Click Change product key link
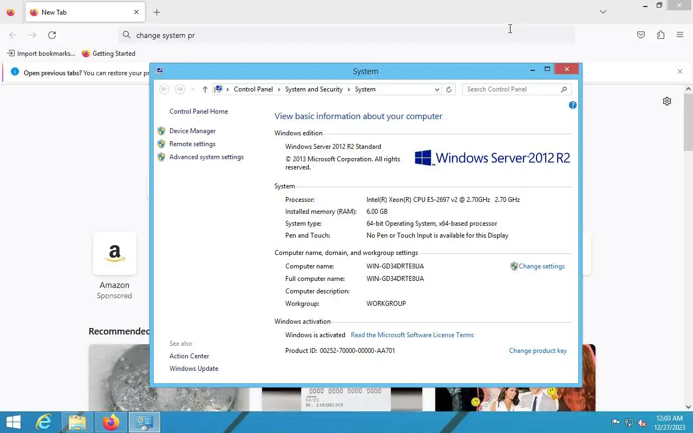Image resolution: width=693 pixels, height=433 pixels. (x=538, y=351)
